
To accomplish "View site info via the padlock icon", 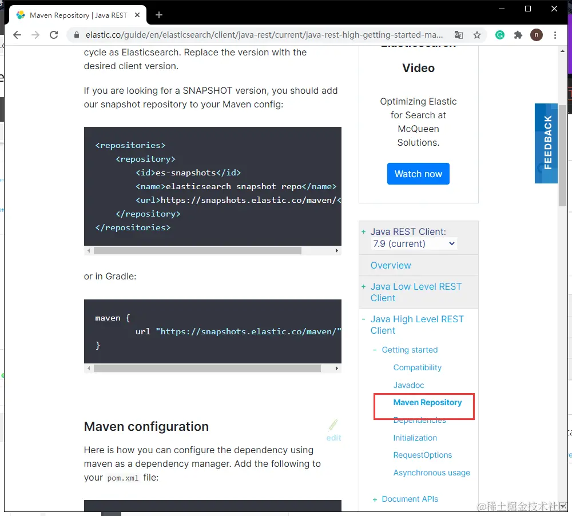I will point(76,35).
